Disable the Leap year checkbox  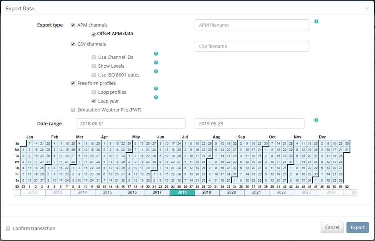pos(94,101)
